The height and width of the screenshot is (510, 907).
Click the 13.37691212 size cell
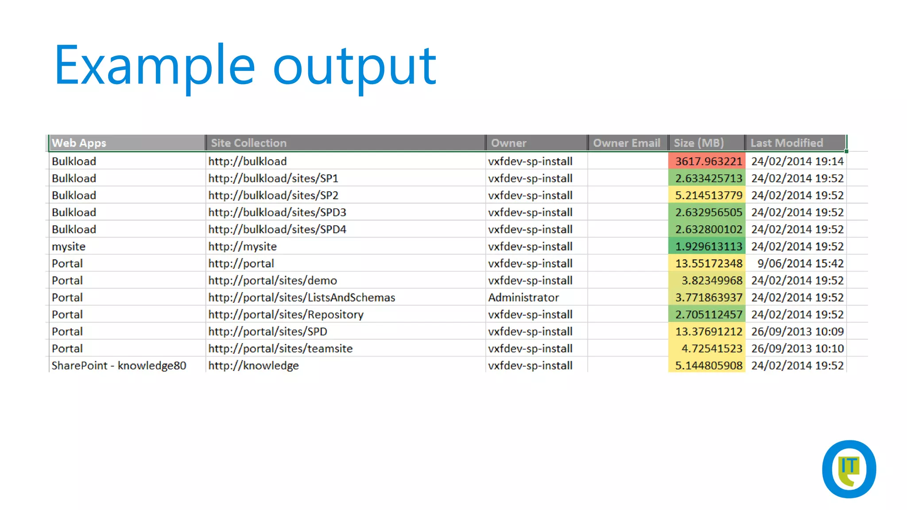707,332
